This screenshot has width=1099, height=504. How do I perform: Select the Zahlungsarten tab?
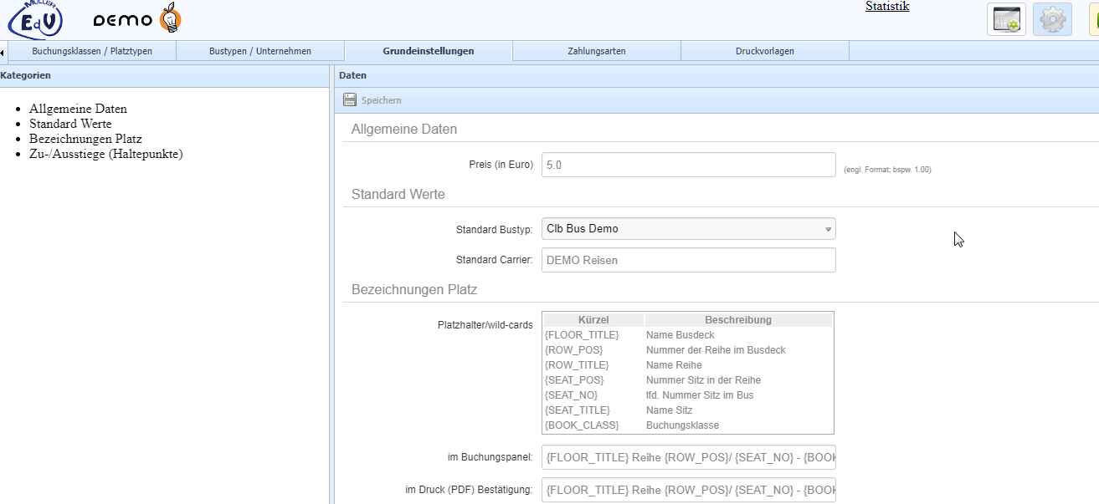(596, 51)
